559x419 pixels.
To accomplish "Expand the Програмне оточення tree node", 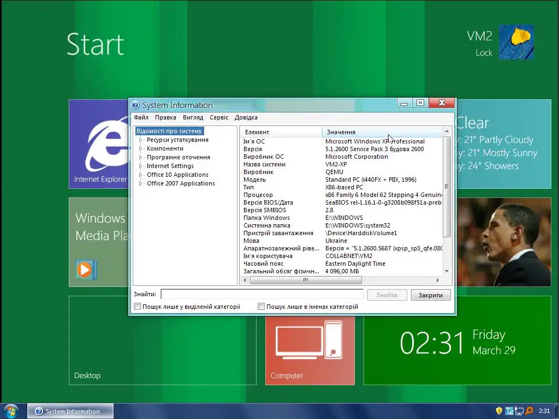I will point(140,157).
